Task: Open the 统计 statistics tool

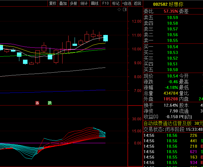Action: 84,3
